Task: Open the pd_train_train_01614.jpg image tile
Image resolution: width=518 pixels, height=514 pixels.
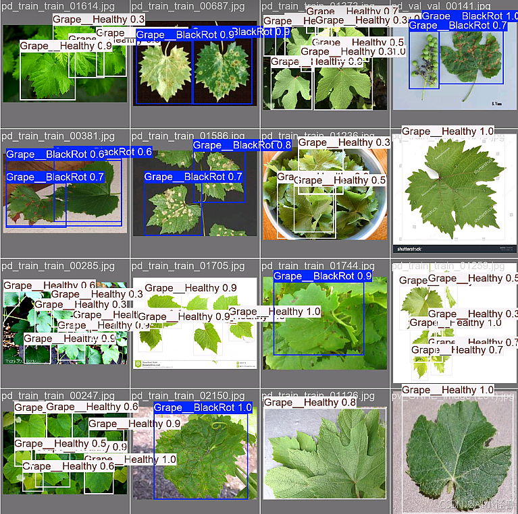Action: tap(65, 63)
